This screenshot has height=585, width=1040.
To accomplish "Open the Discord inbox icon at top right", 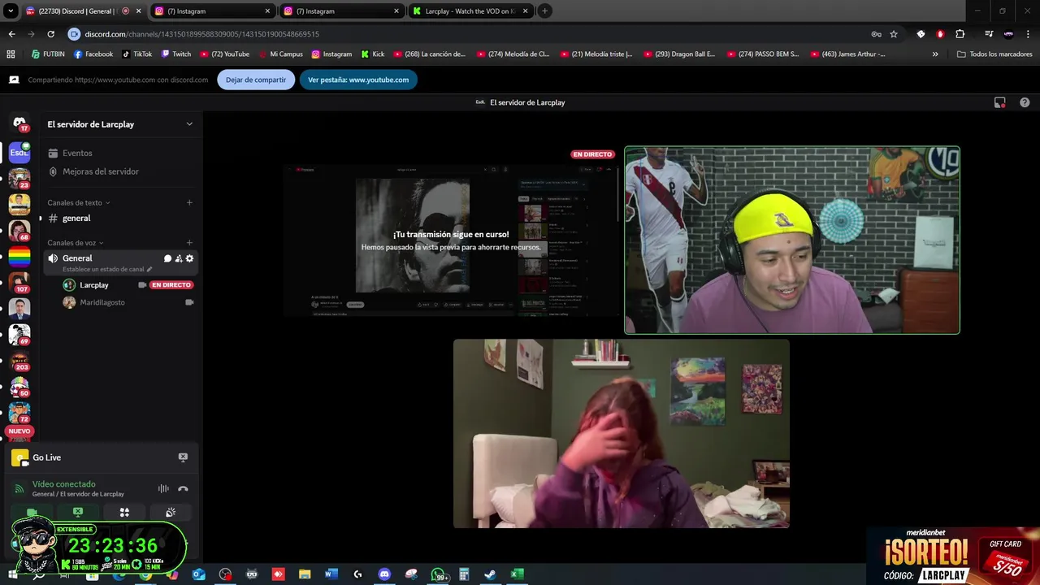I will 1000,102.
